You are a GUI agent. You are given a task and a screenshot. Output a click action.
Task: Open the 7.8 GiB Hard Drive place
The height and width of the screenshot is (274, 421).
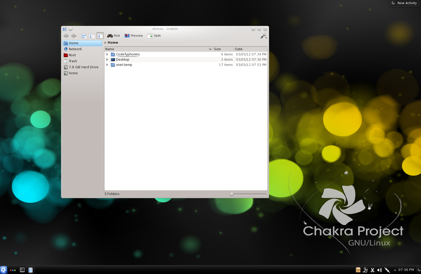82,67
